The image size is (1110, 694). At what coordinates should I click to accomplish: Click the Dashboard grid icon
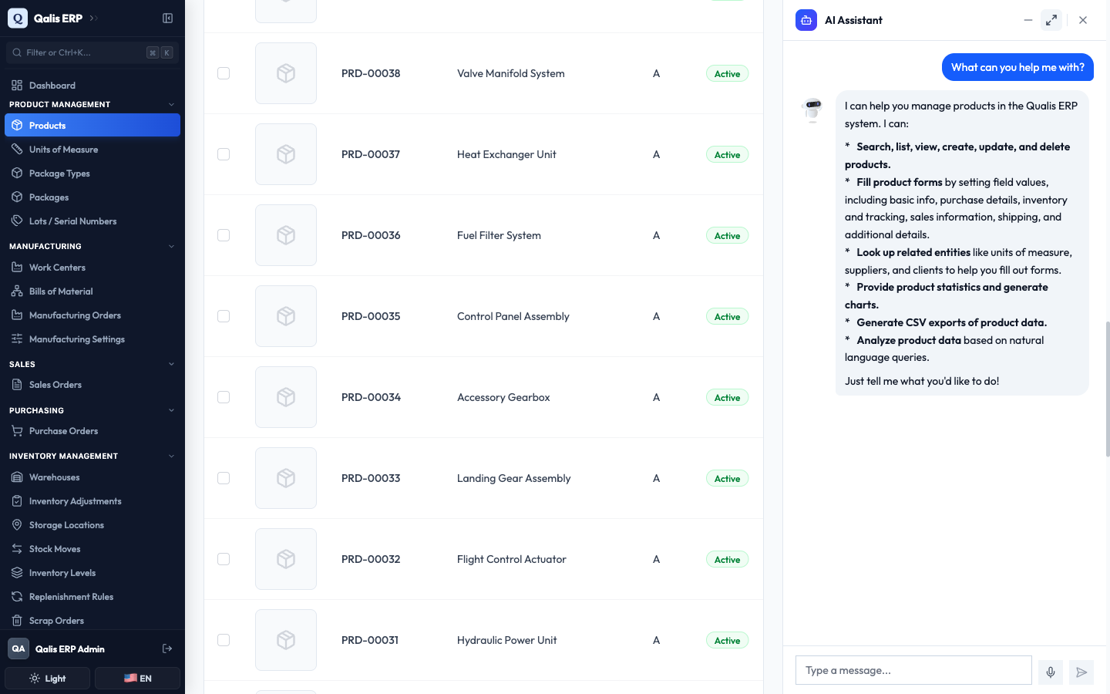[17, 86]
